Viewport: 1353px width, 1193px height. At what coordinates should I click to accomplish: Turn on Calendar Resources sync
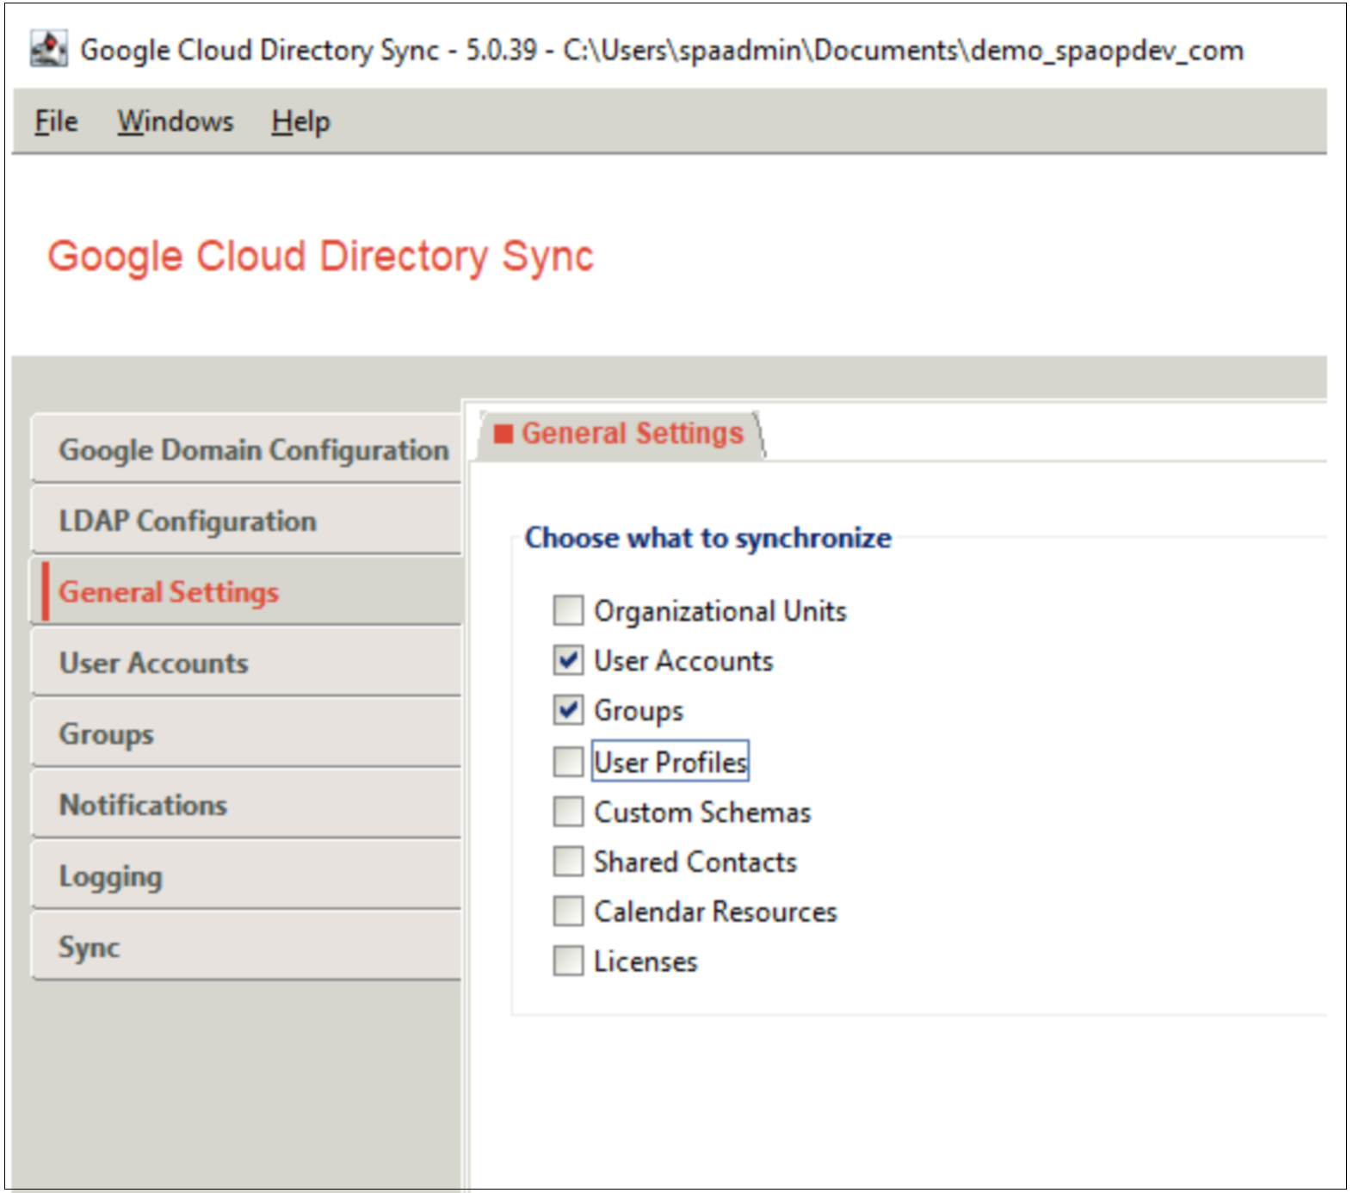click(568, 911)
